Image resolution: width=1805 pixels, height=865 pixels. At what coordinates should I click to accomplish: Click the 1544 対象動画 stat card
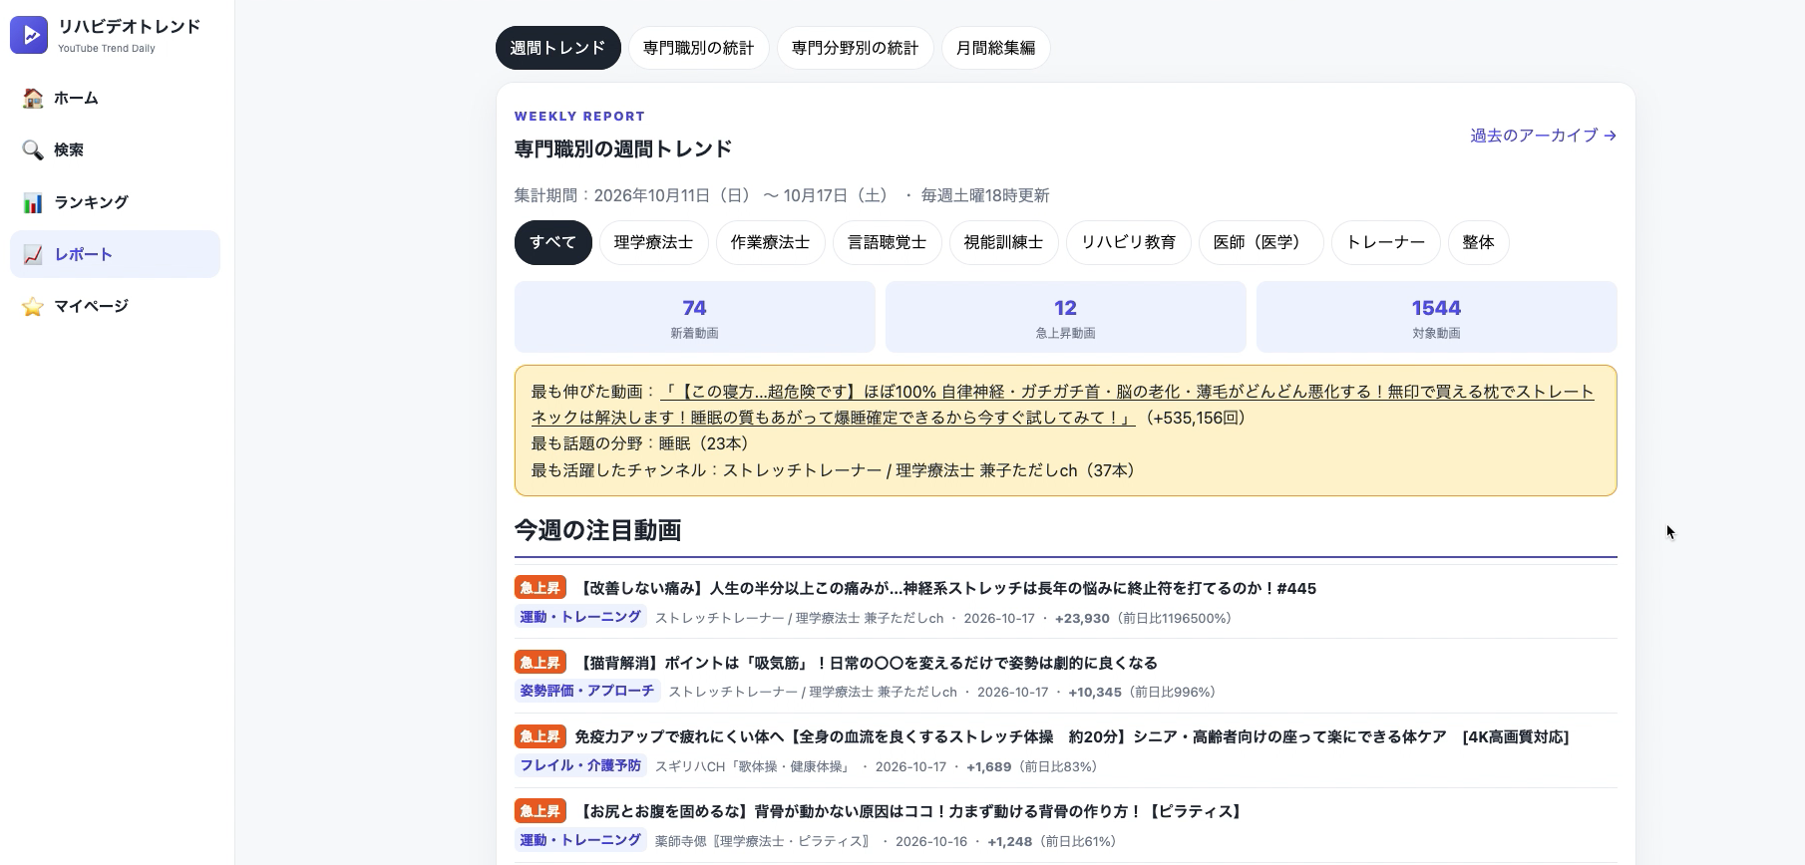pos(1437,317)
